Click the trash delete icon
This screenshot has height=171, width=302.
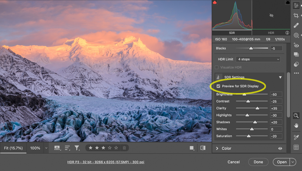pyautogui.click(x=125, y=148)
